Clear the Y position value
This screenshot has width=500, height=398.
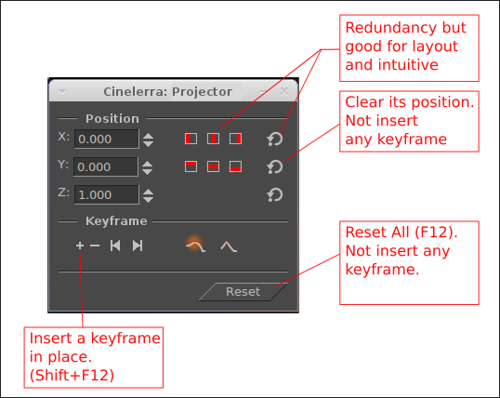pos(275,167)
